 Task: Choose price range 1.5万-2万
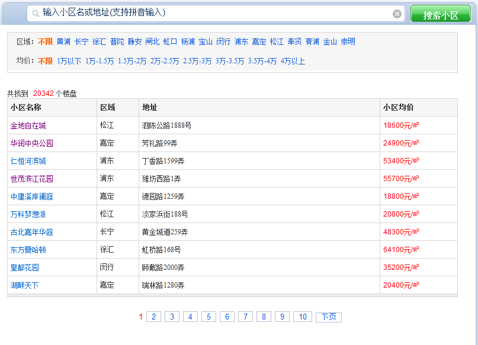(132, 61)
